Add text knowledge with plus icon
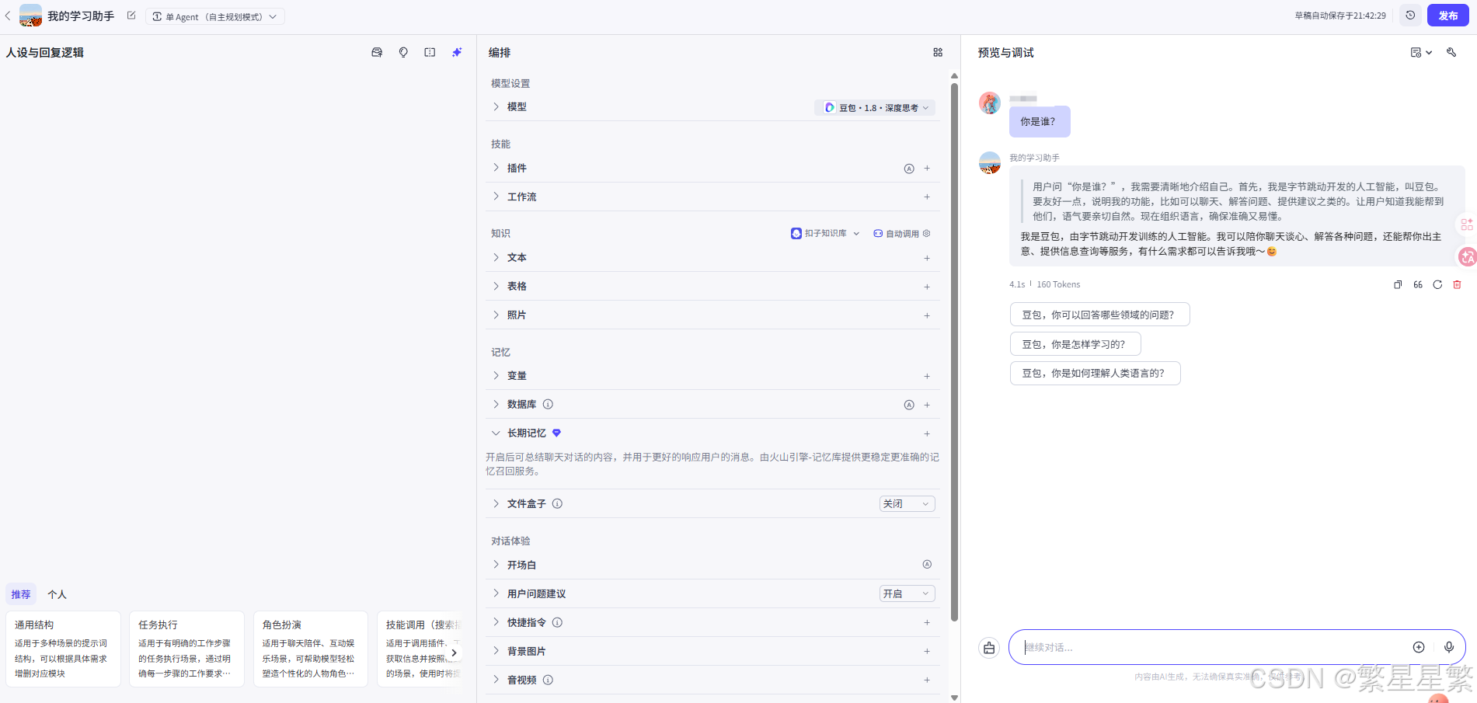 point(927,258)
